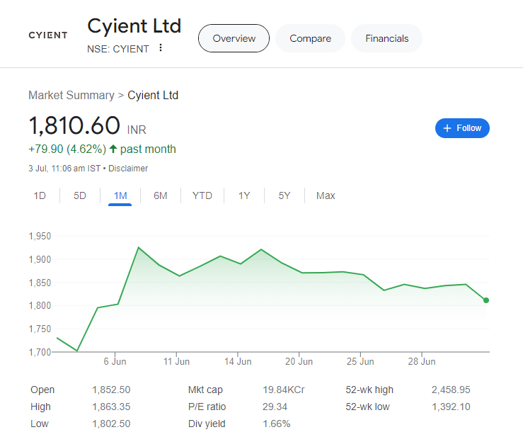Switch the chart to the 6M range
Viewport: 523px width, 437px height.
click(x=161, y=195)
